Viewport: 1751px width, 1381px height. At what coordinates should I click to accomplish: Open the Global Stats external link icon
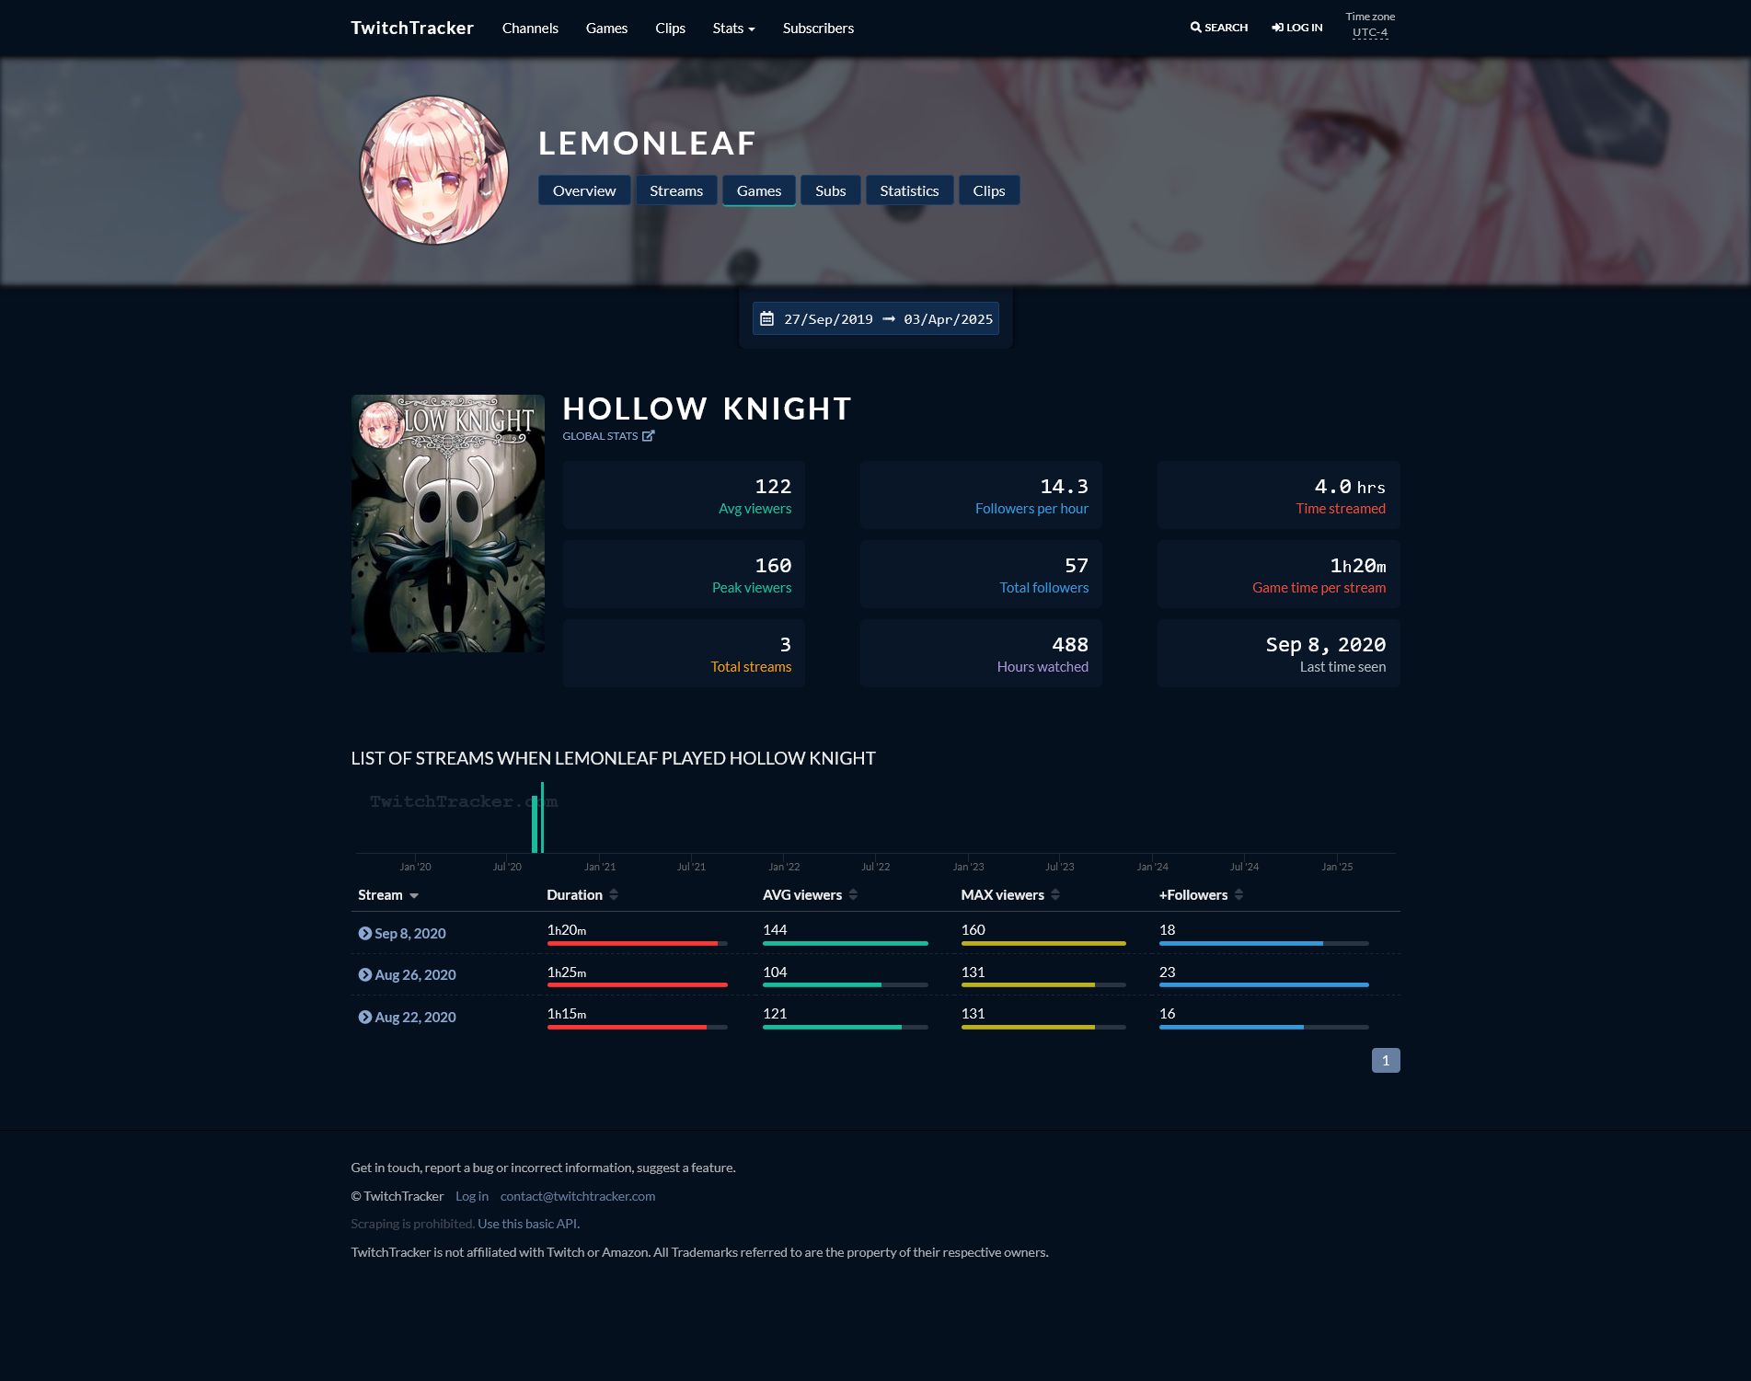648,436
